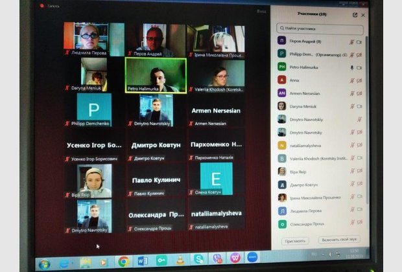
Task: Select Petro Halimurka's highlighted video tile
Action: (155, 75)
